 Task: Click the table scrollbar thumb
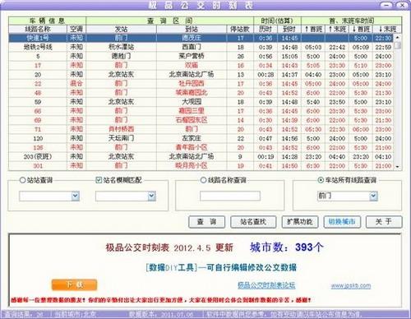(x=398, y=45)
